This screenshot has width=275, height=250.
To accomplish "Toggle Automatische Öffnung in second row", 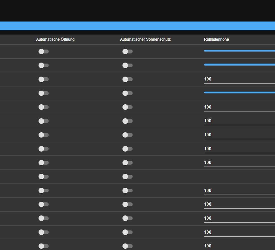I will coord(43,65).
